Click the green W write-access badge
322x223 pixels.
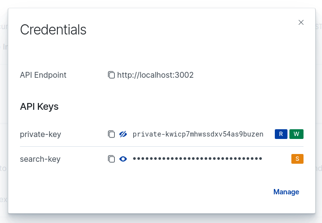(x=296, y=134)
